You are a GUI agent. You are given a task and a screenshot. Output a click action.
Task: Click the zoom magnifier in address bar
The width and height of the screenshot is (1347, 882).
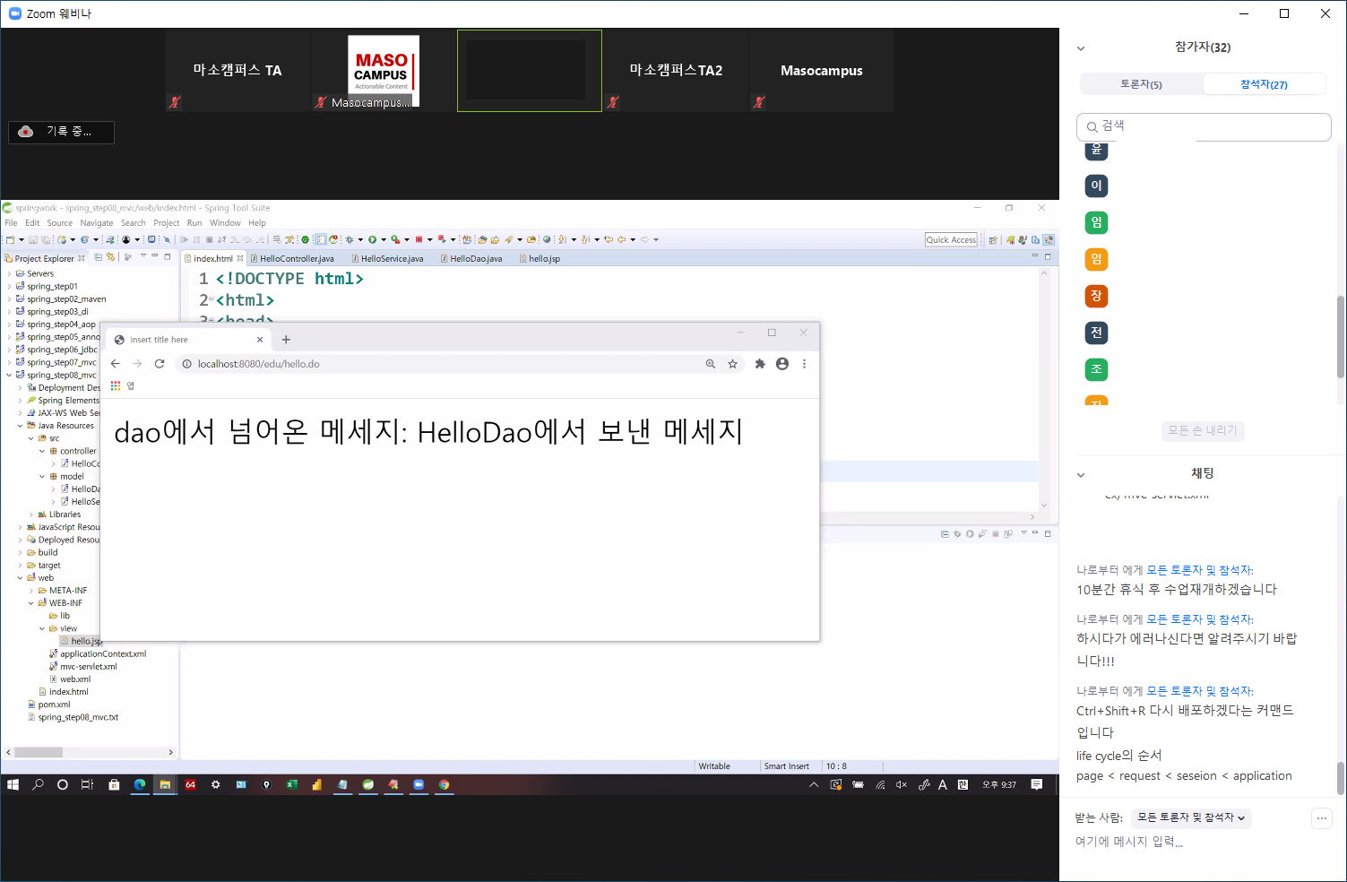710,364
